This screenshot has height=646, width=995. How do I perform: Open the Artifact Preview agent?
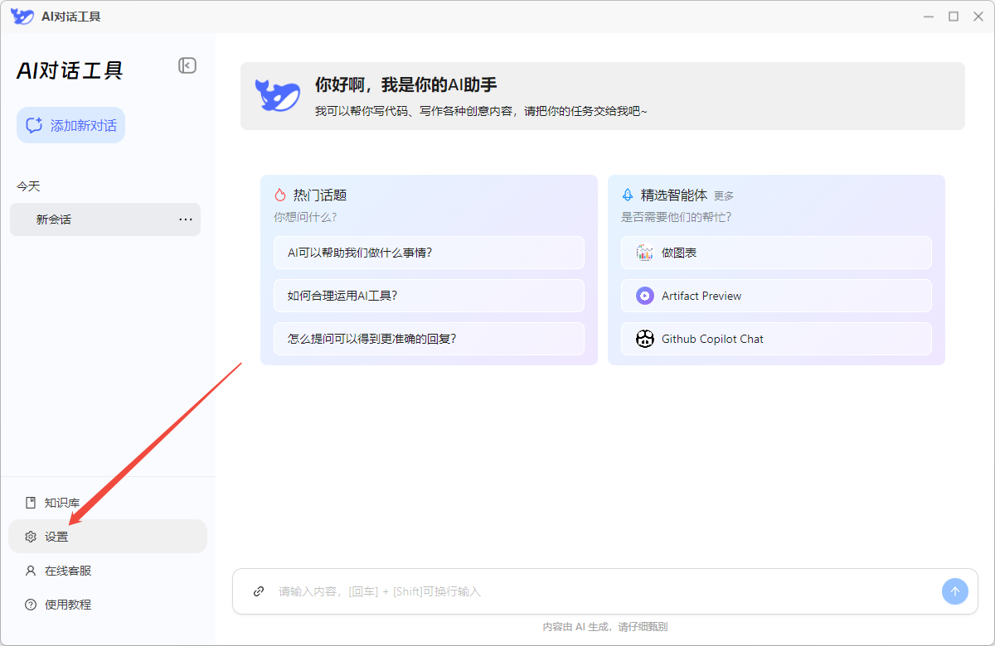pos(776,296)
